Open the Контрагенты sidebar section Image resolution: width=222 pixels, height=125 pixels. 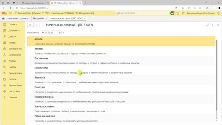(x=13, y=49)
